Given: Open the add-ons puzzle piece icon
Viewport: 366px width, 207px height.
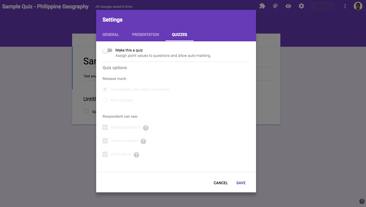Looking at the screenshot, I should (262, 6).
